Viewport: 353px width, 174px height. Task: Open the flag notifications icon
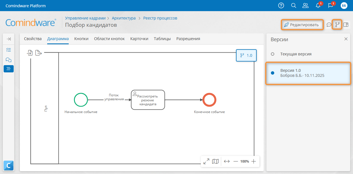click(x=331, y=6)
